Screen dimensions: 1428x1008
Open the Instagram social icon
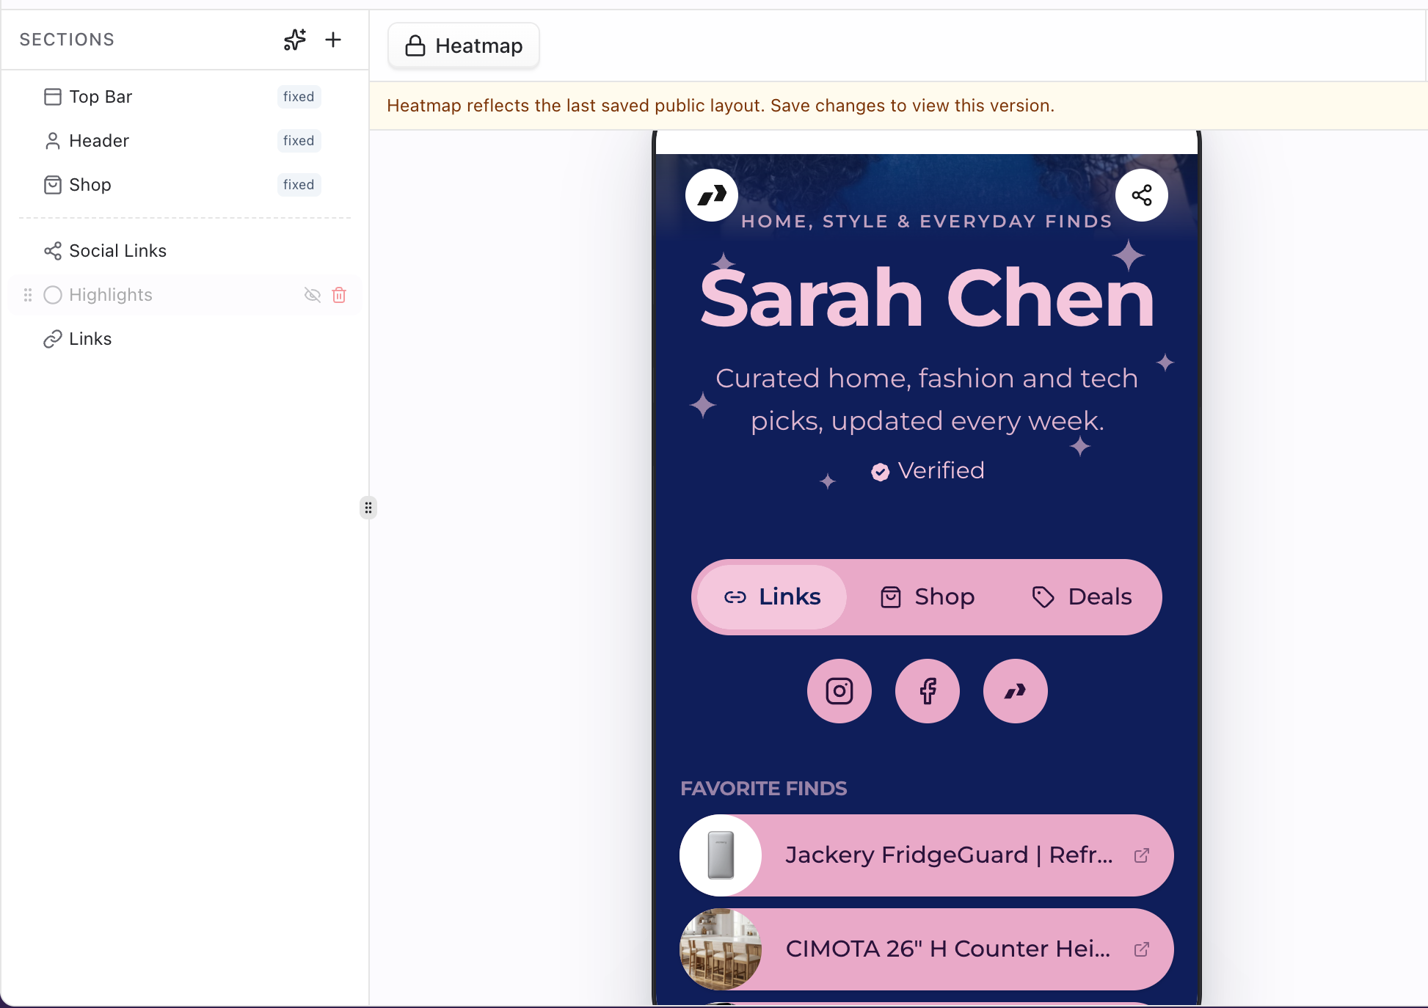(839, 691)
